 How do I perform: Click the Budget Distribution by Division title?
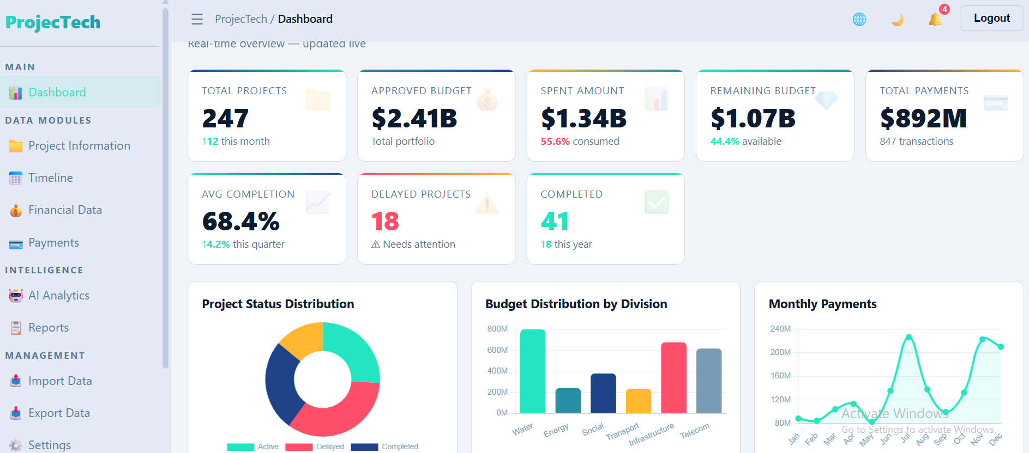(576, 304)
